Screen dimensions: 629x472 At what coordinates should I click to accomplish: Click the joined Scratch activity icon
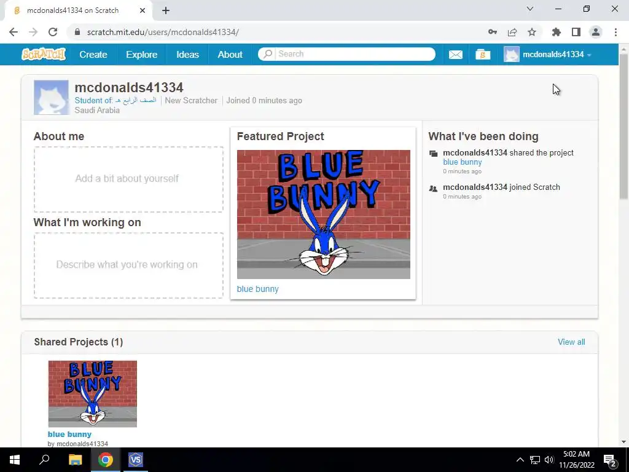(x=433, y=188)
